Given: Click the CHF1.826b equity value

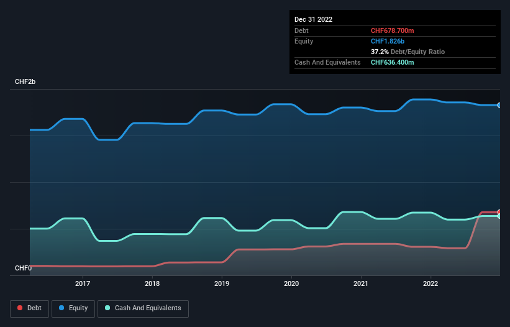Looking at the screenshot, I should (388, 41).
